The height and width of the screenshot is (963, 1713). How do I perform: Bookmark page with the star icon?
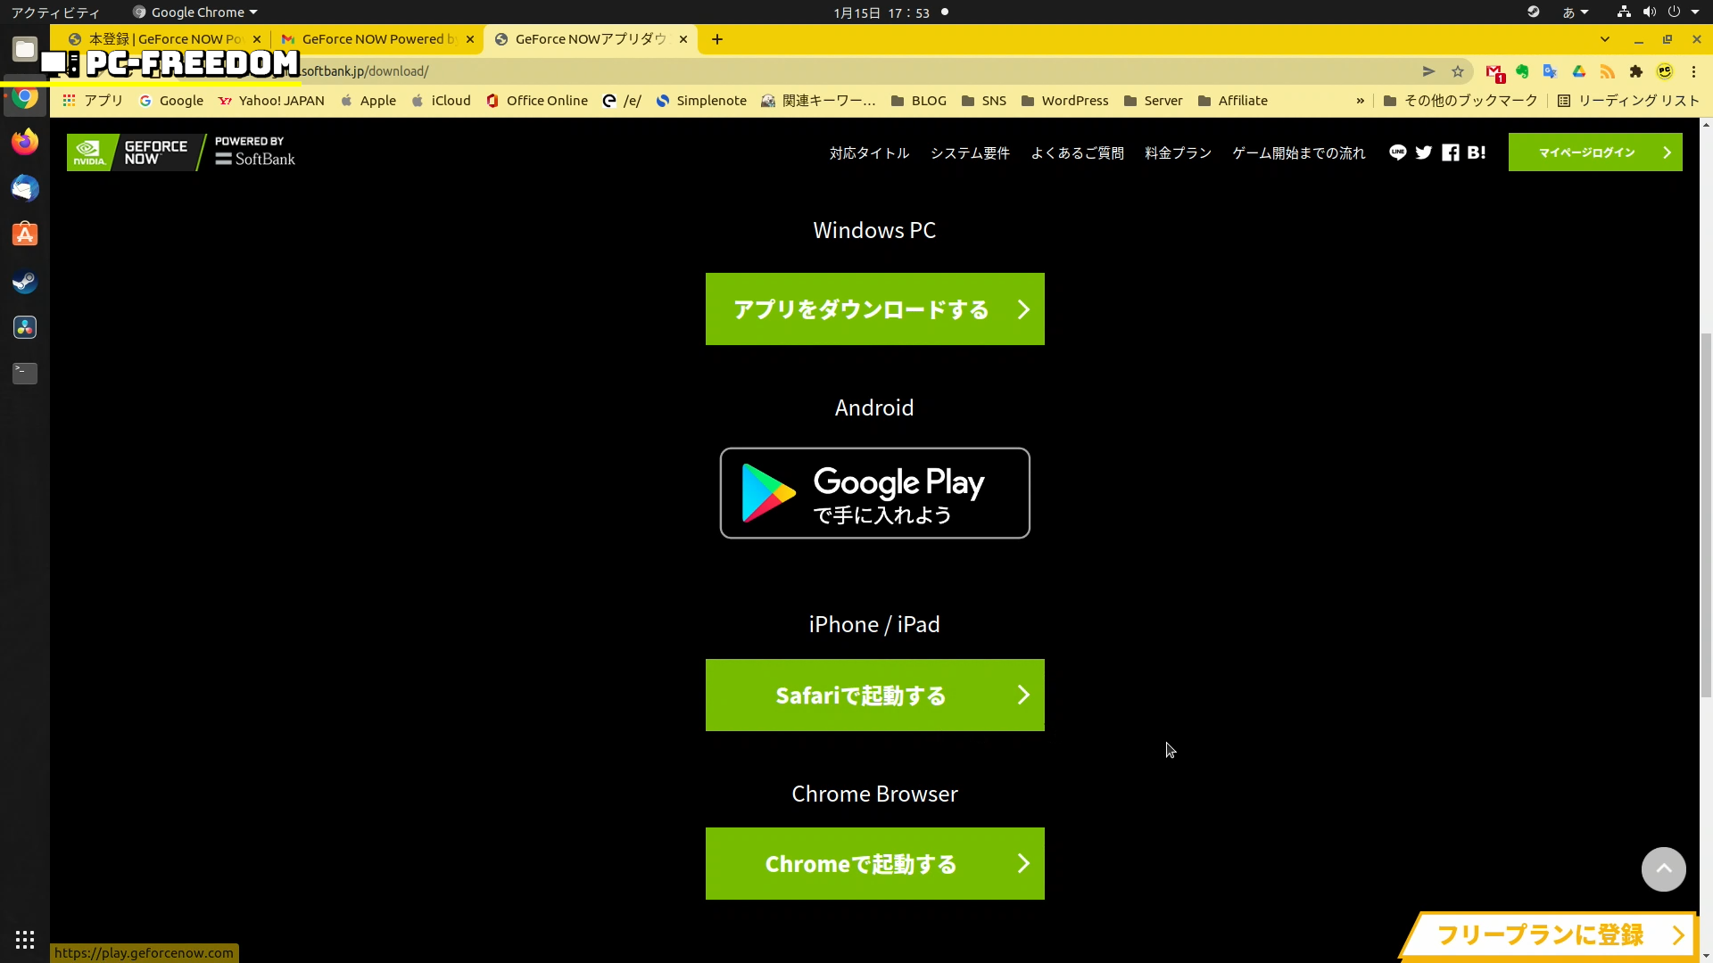1458,71
